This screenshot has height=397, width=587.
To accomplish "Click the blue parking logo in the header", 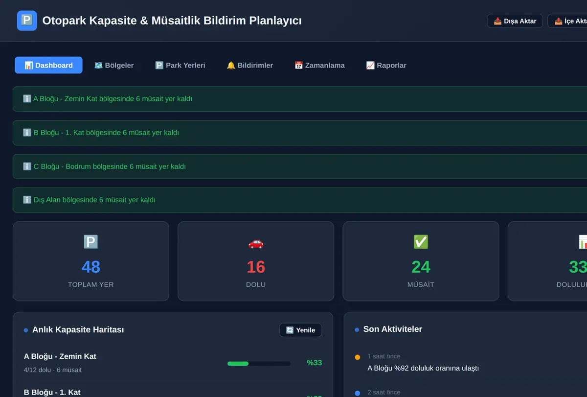I will (x=27, y=21).
